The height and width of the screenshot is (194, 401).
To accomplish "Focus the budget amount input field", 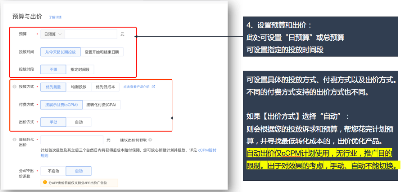I will click(91, 34).
